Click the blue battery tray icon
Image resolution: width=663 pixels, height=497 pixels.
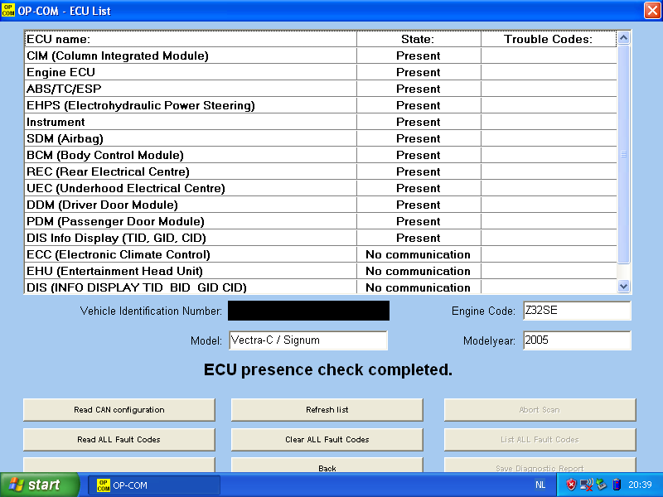(x=617, y=485)
